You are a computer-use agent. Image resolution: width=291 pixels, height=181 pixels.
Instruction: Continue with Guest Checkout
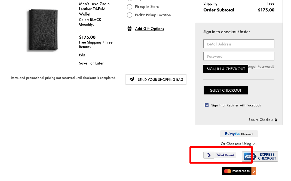coord(226,90)
